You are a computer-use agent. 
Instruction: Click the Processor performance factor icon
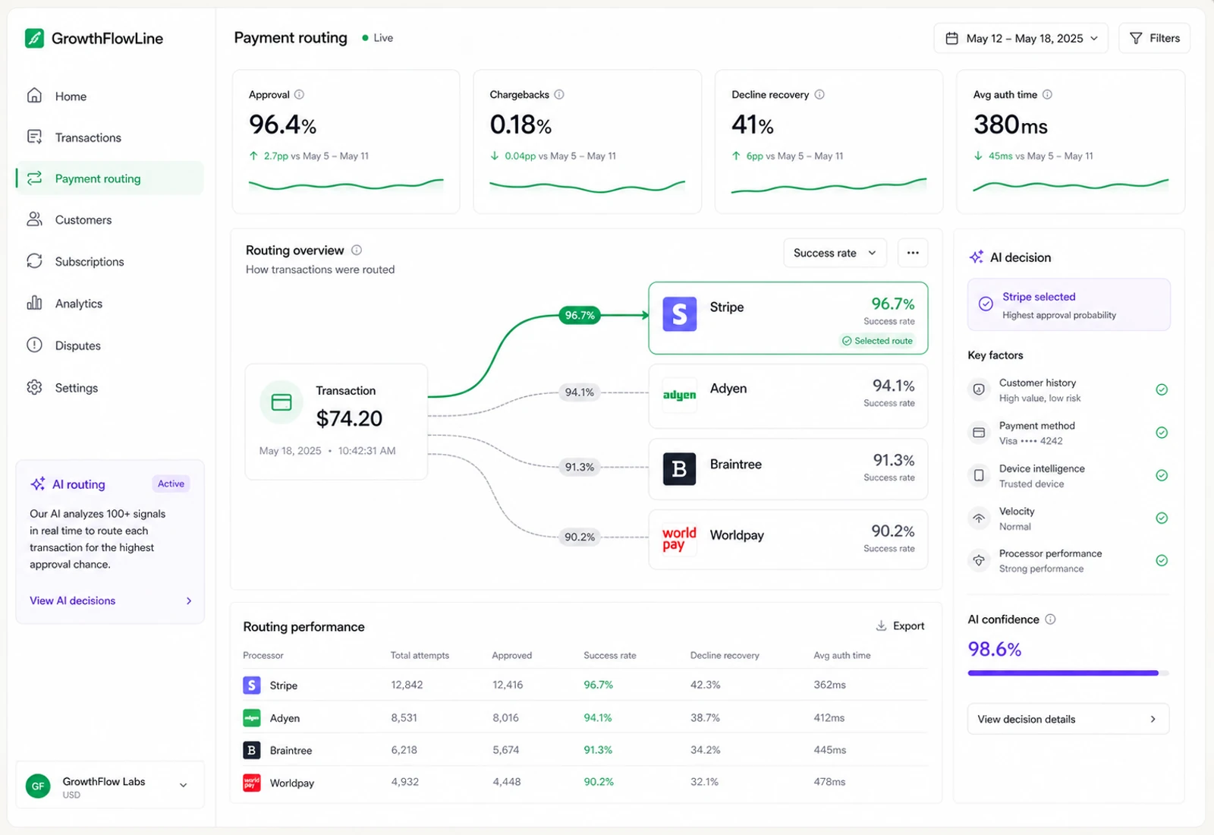979,560
